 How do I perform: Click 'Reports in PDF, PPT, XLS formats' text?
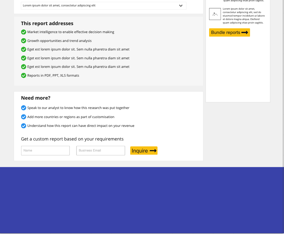click(53, 76)
